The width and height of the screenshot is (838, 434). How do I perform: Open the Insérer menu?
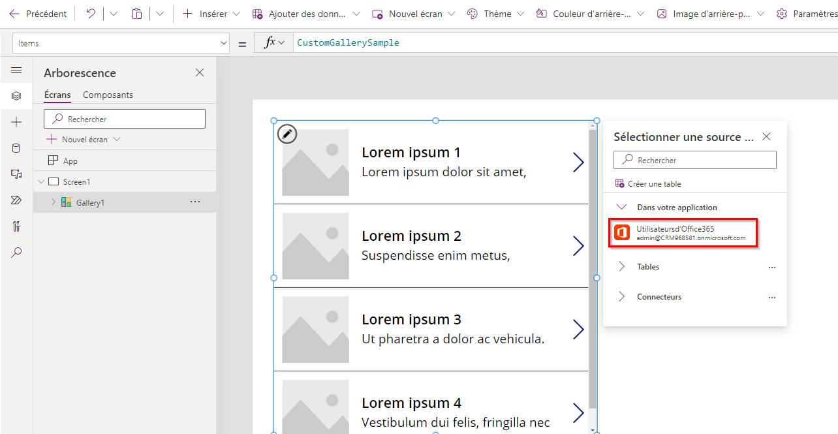pos(211,14)
